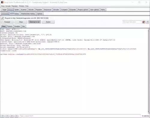Screen dimensions: 150x118
Task: Open the Target tab
Action: pos(4,10)
